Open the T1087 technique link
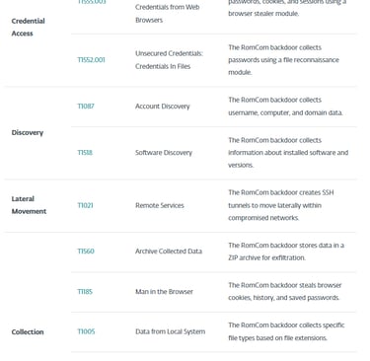 [86, 107]
